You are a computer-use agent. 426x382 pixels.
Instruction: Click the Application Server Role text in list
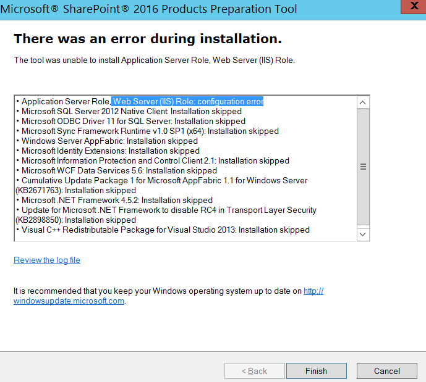click(66, 101)
